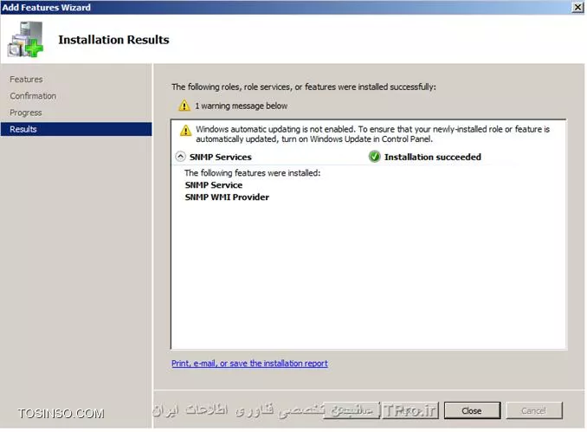Click the 'SNMP Services' heading text

[x=221, y=157]
